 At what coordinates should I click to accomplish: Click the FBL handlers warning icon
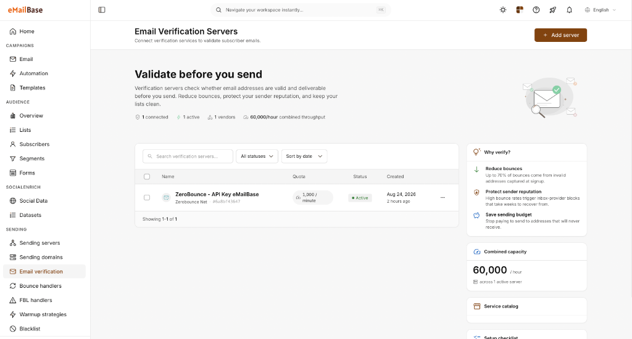[x=13, y=300]
